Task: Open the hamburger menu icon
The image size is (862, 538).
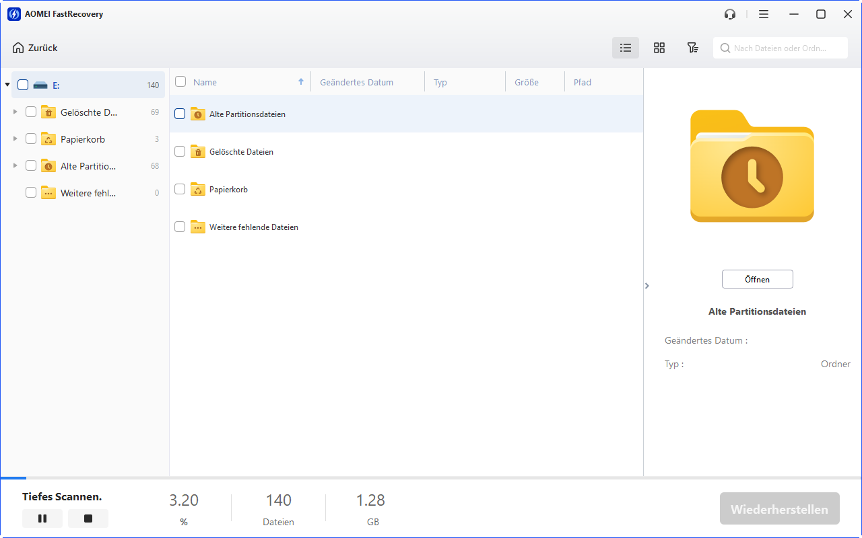Action: click(763, 14)
